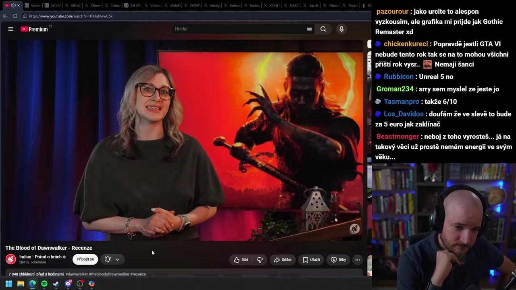Start voice search with the microphone icon
This screenshot has width=516, height=290.
pyautogui.click(x=341, y=29)
